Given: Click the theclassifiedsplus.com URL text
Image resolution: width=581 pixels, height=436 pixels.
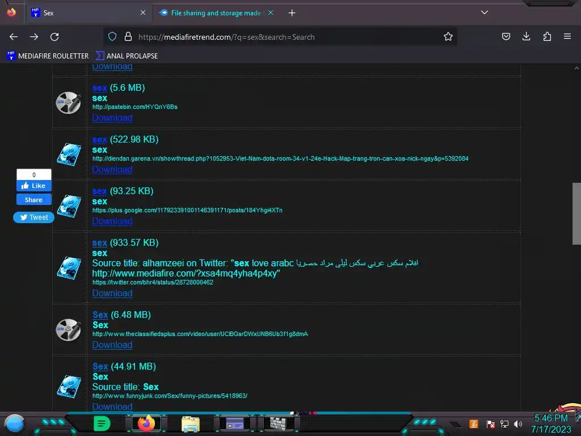Looking at the screenshot, I should (x=200, y=334).
